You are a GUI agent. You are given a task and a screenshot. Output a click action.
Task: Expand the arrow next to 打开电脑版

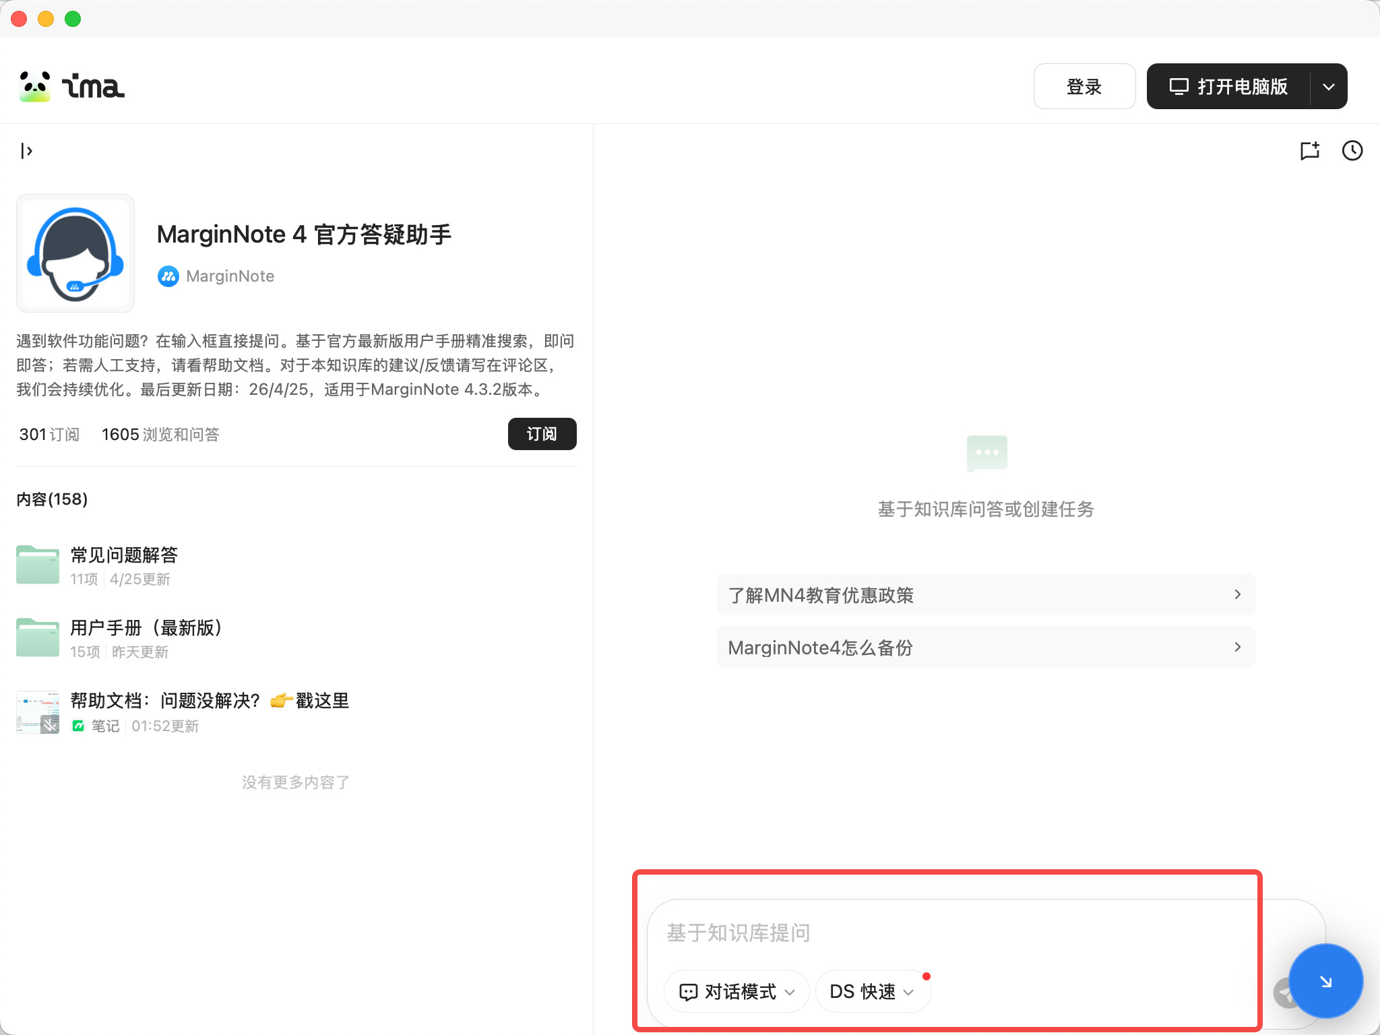coord(1329,87)
